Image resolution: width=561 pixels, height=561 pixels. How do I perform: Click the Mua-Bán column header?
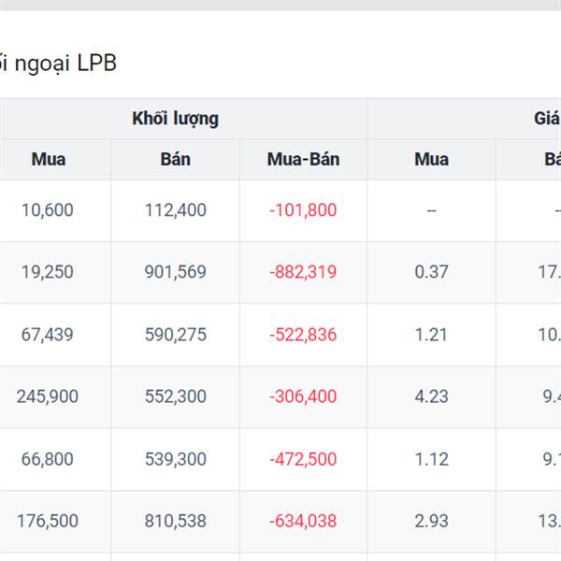[x=303, y=159]
